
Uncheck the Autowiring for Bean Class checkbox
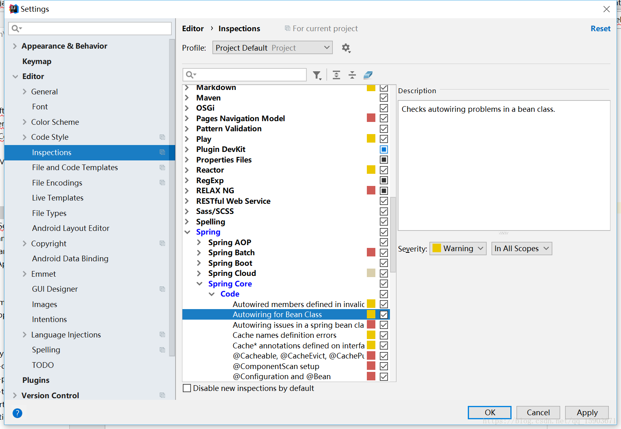click(x=384, y=315)
